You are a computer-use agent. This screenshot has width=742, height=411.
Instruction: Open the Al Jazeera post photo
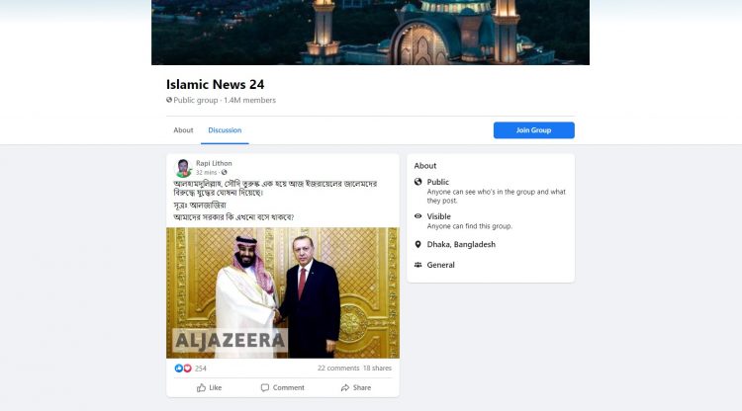coord(283,292)
